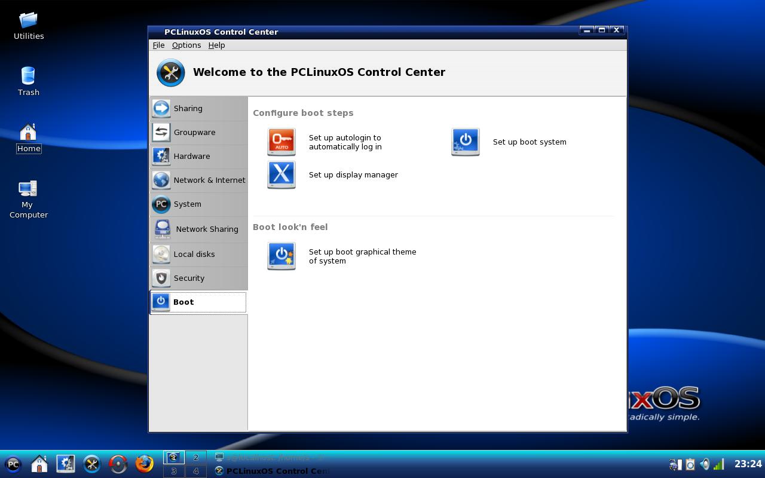Open the File menu
This screenshot has height=478, width=765.
tap(158, 45)
